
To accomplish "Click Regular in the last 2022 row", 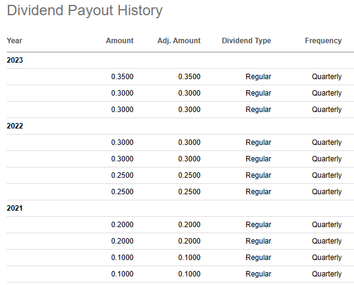I will point(258,192).
